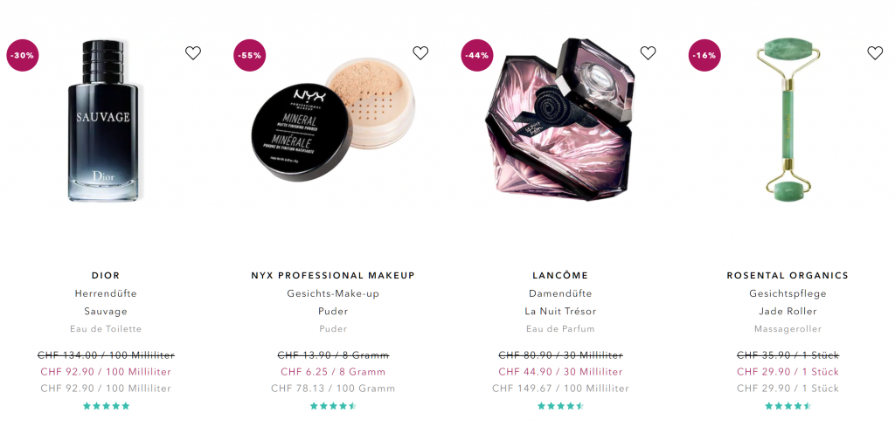Open ROSENTAL ORGANICS brand link
The height and width of the screenshot is (440, 895).
point(787,275)
